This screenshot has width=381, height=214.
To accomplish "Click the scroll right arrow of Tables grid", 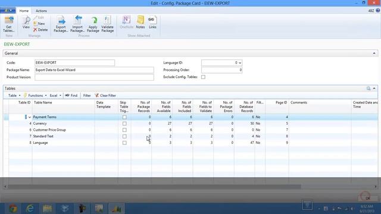I will [376, 187].
